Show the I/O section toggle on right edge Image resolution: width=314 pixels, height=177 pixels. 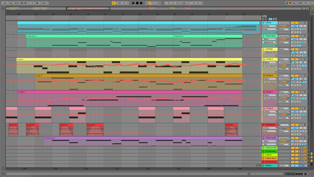[x=312, y=154]
